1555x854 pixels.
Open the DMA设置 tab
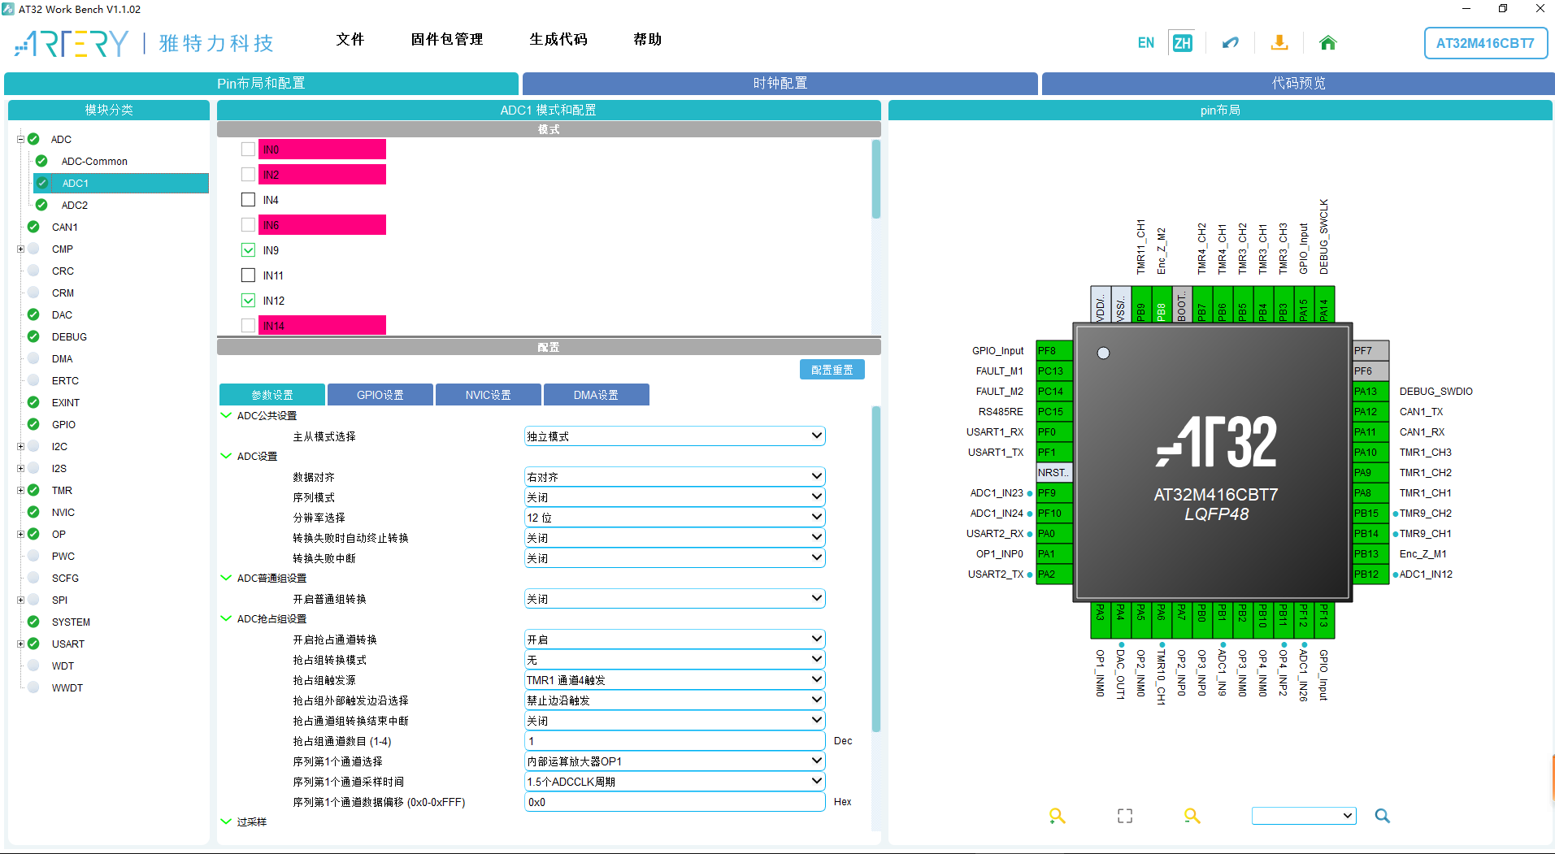(x=597, y=395)
